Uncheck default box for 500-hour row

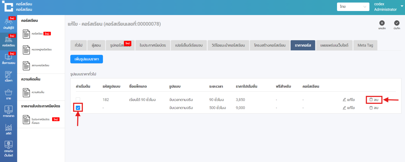[78, 108]
